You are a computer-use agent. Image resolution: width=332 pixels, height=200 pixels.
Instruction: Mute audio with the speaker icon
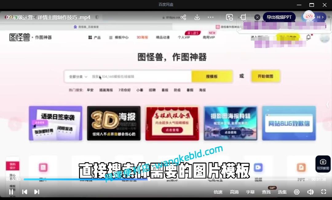pos(310,192)
